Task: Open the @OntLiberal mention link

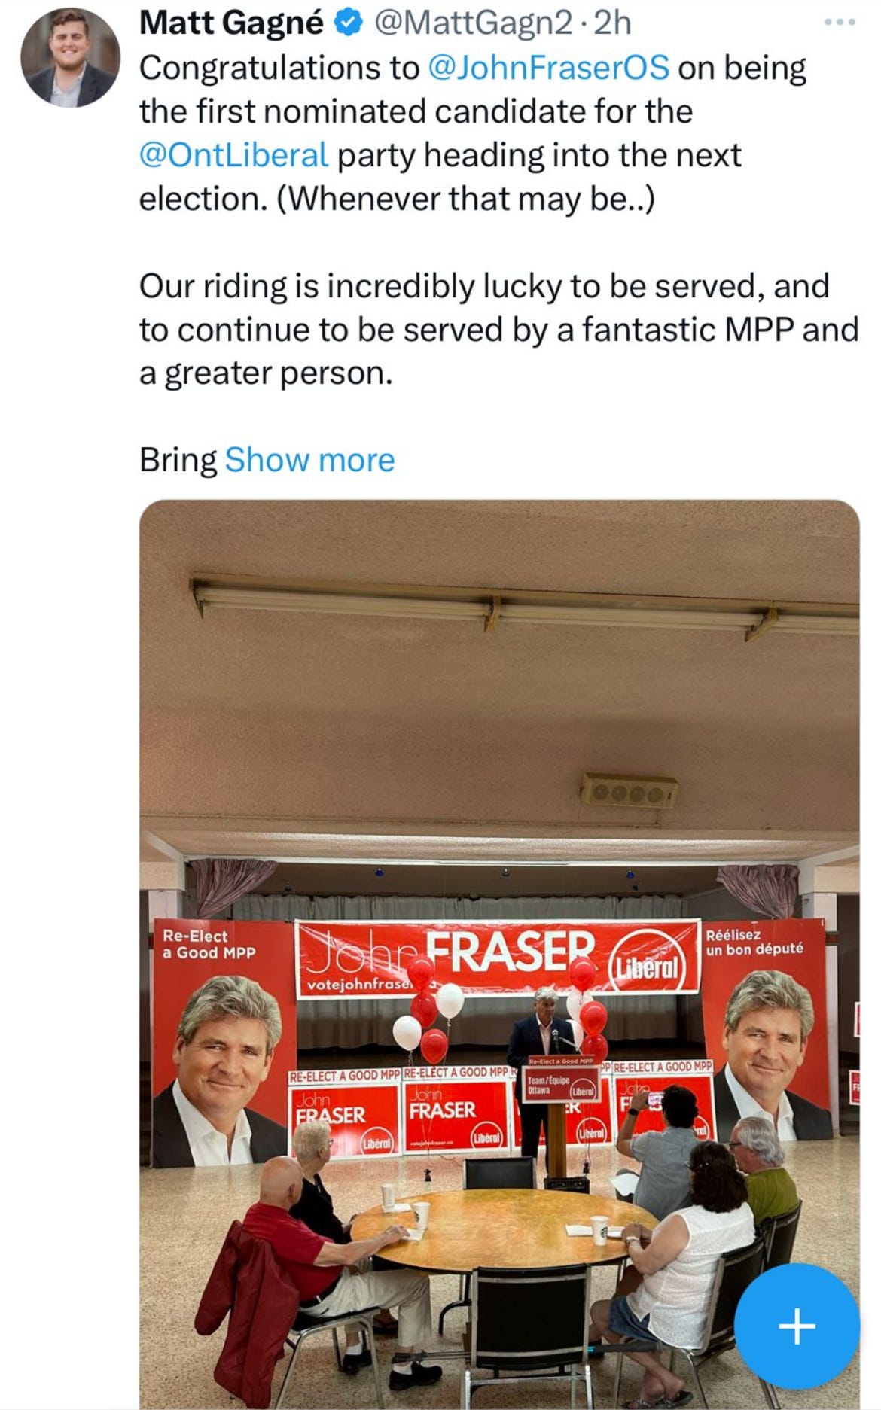Action: click(x=233, y=155)
